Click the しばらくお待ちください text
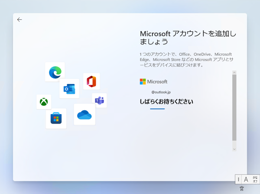The height and width of the screenshot is (194, 260). pos(166,102)
